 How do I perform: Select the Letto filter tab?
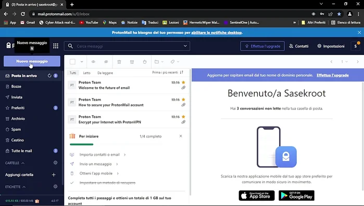[x=86, y=73]
